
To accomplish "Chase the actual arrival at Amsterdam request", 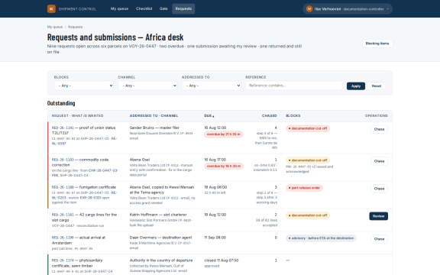I will pos(379,239).
